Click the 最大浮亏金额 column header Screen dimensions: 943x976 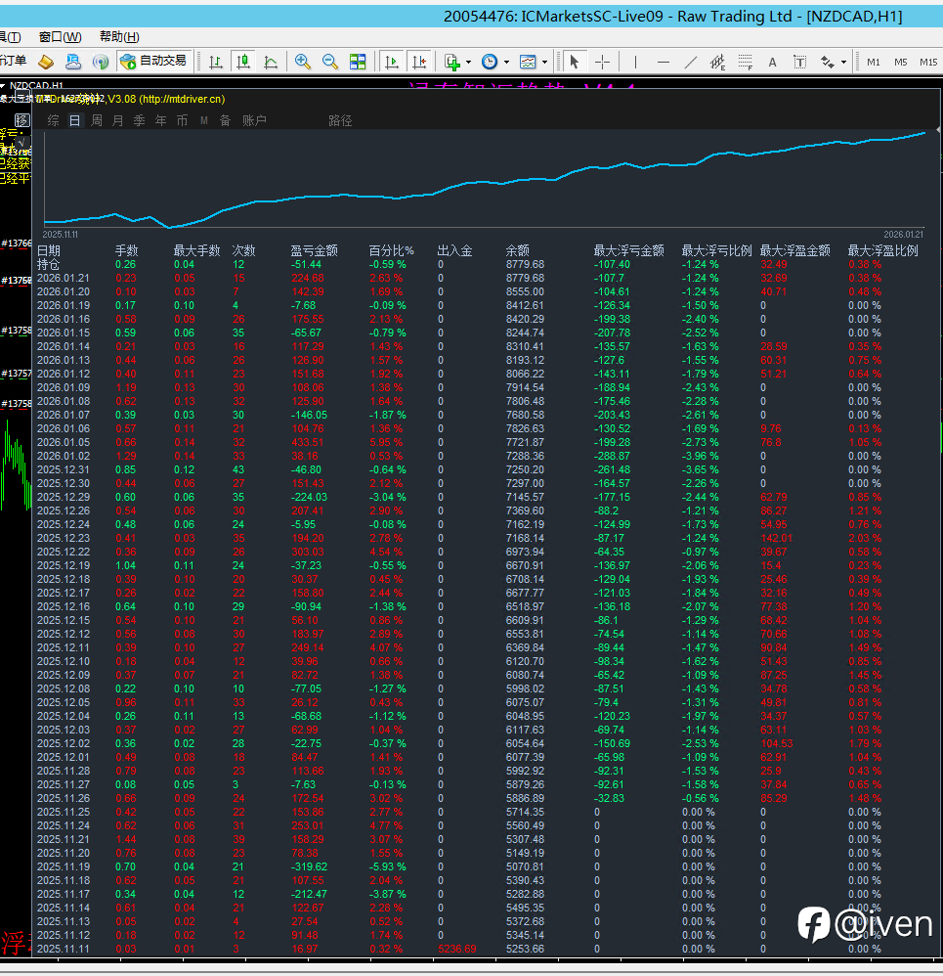[x=629, y=250]
